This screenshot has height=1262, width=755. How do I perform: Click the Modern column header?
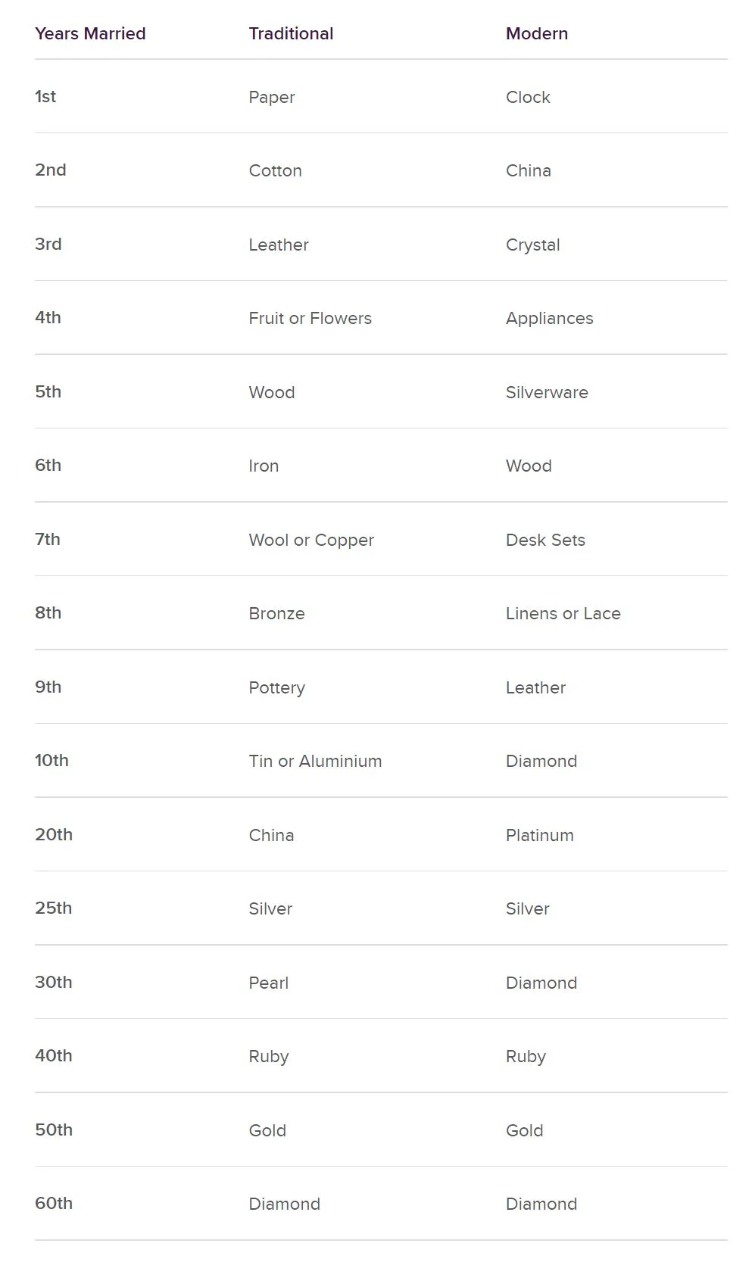coord(537,33)
